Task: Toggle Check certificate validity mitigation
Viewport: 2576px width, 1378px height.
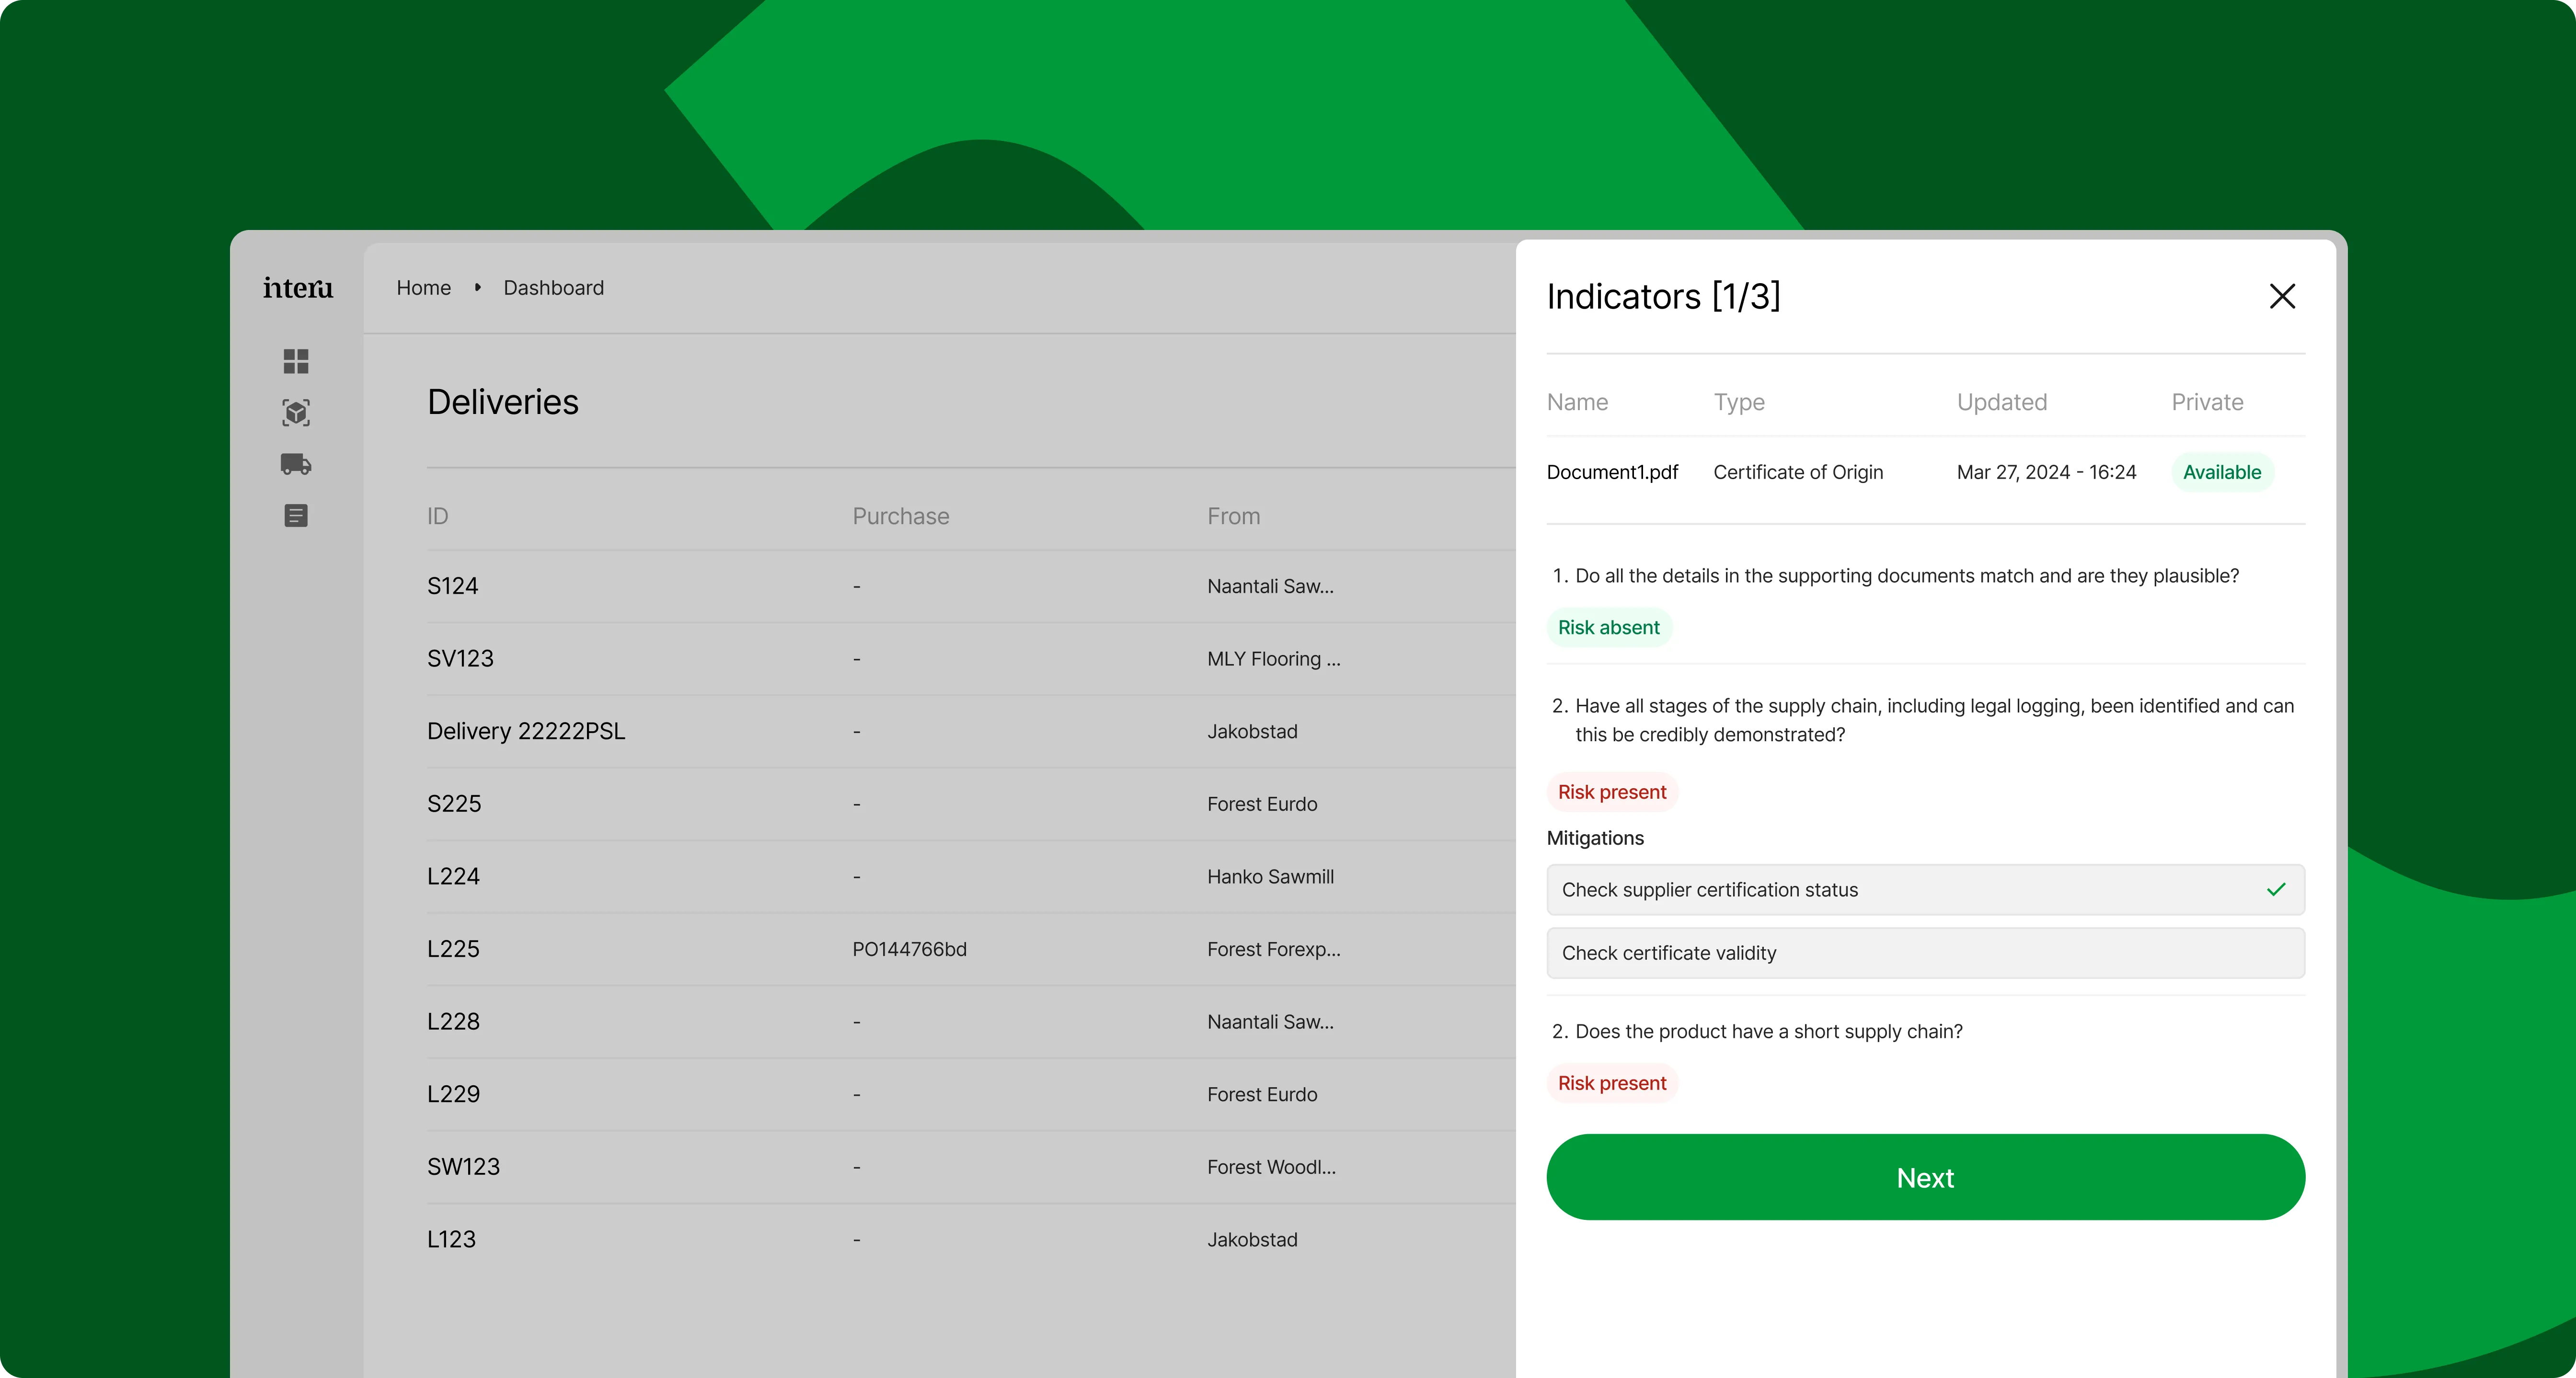Action: click(1924, 953)
